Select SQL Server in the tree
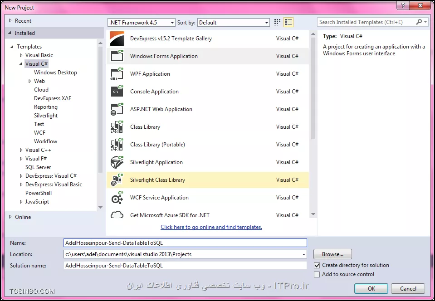 (38, 167)
